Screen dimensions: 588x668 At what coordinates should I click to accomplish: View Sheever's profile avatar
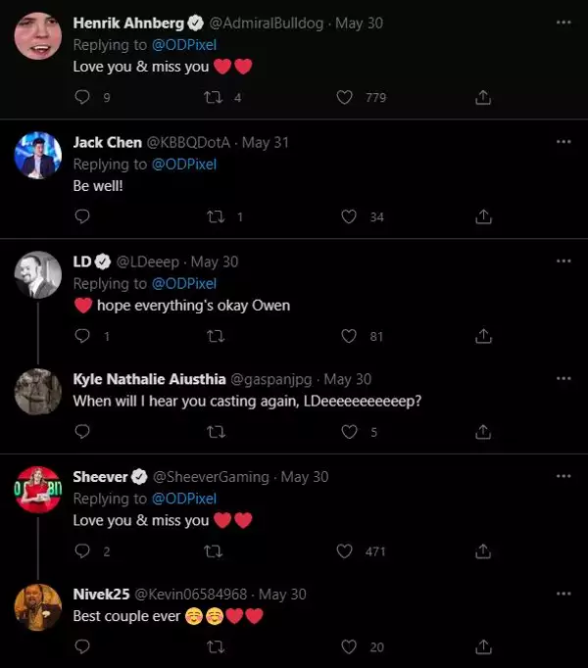pyautogui.click(x=38, y=488)
